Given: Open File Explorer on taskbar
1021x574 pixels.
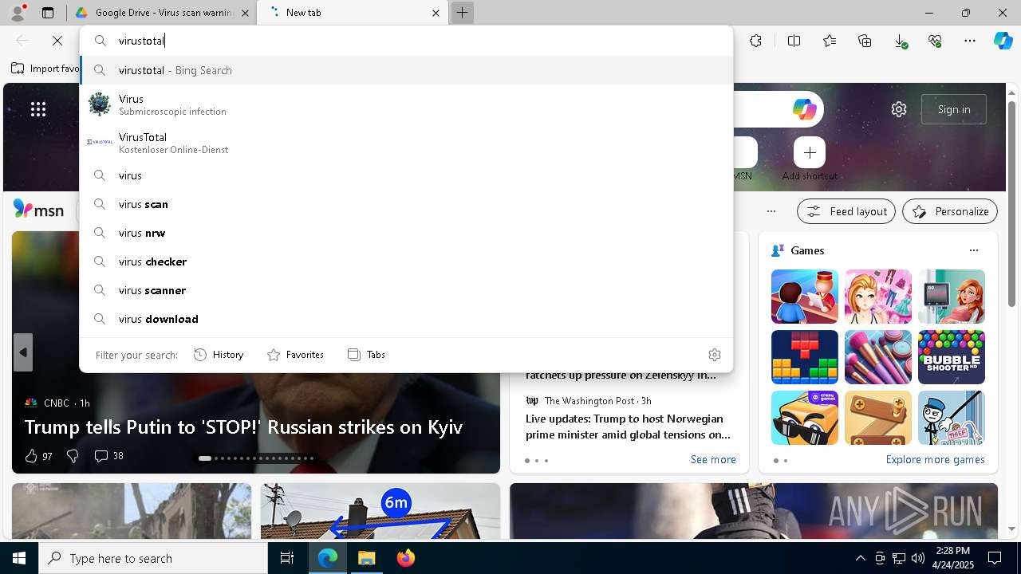Looking at the screenshot, I should tap(366, 558).
